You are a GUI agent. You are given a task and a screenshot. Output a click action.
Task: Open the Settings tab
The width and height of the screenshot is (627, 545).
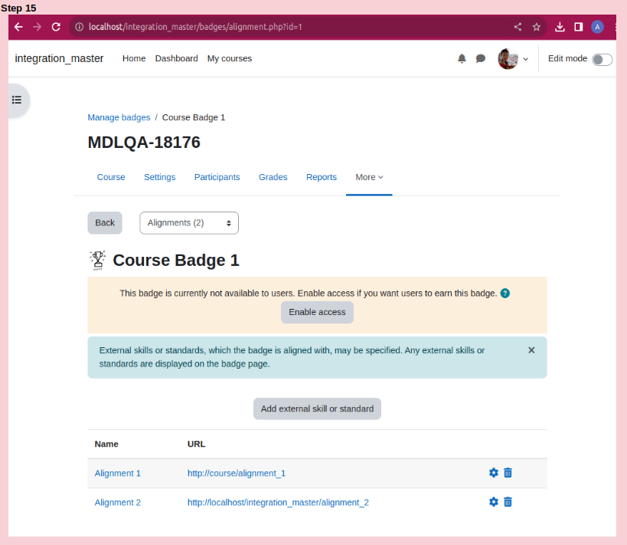tap(159, 177)
